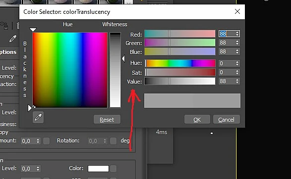Adjust Value field spinner arrows
The image size is (291, 179).
pyautogui.click(x=237, y=81)
